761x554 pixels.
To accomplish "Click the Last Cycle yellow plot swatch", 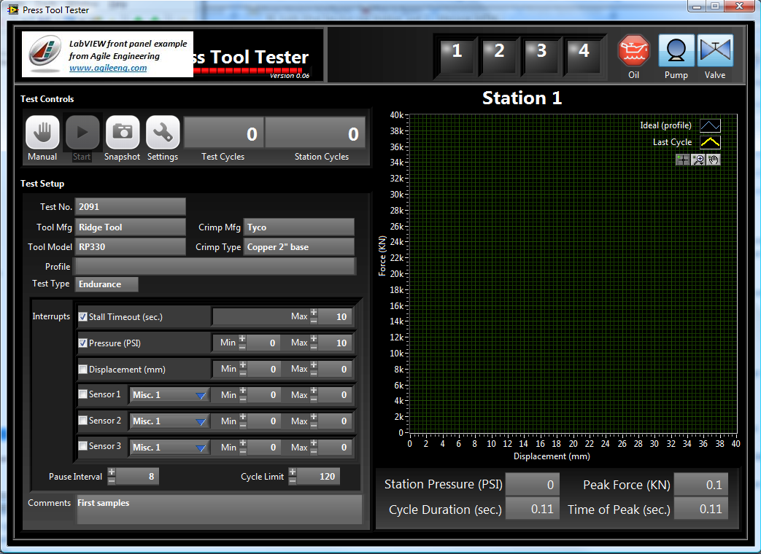I will coord(710,142).
